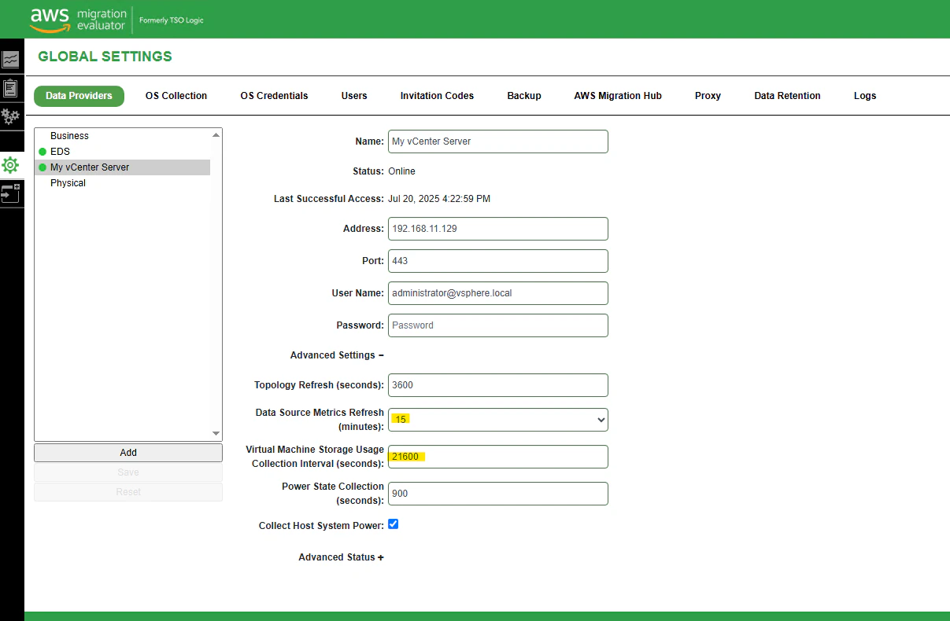Viewport: 950px width, 621px height.
Task: Click scroll-up arrow in providers list
Action: pyautogui.click(x=216, y=135)
